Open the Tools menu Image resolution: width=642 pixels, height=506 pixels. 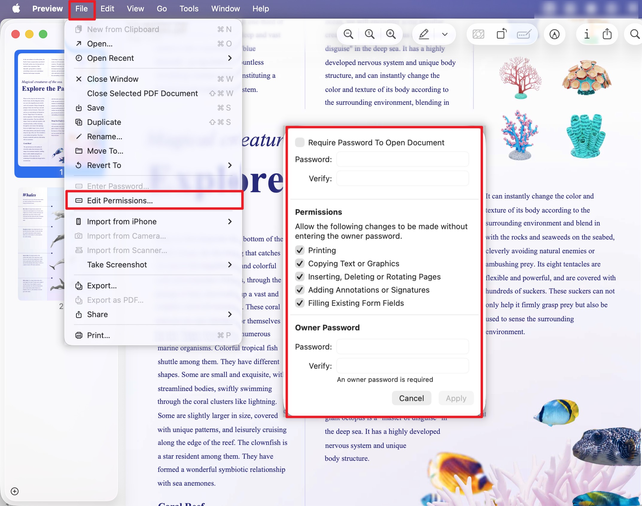pos(189,8)
